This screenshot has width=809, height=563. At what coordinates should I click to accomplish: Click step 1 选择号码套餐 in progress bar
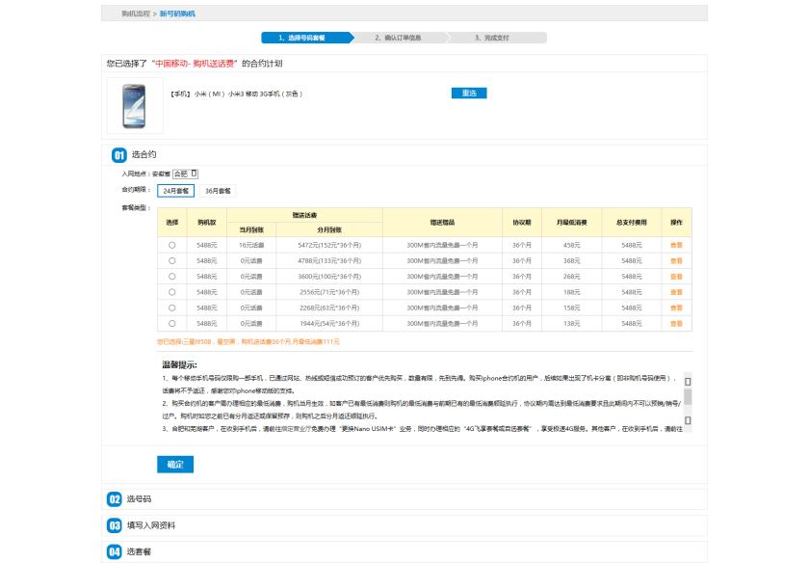point(307,38)
